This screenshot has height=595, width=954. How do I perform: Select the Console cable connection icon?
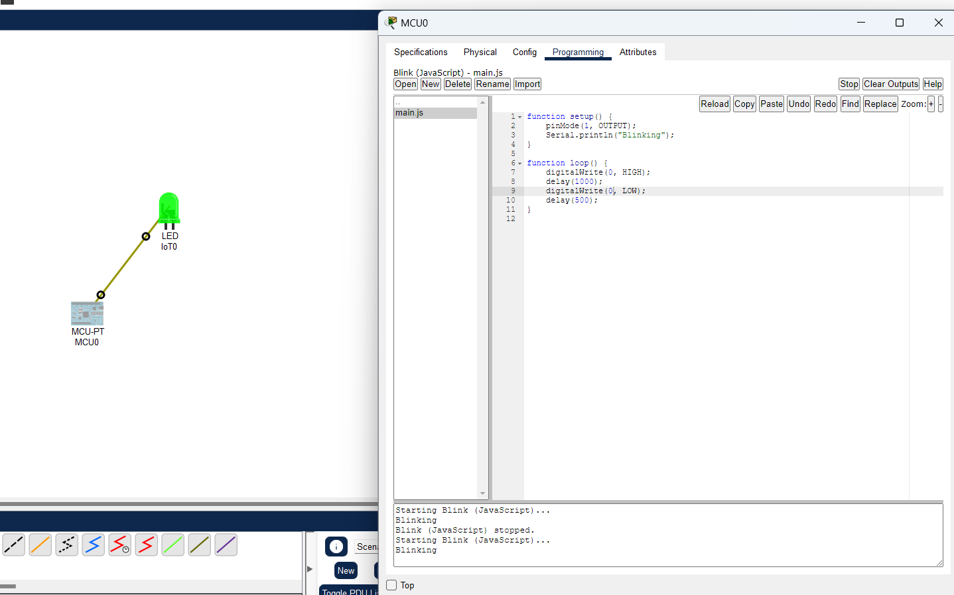tap(14, 545)
